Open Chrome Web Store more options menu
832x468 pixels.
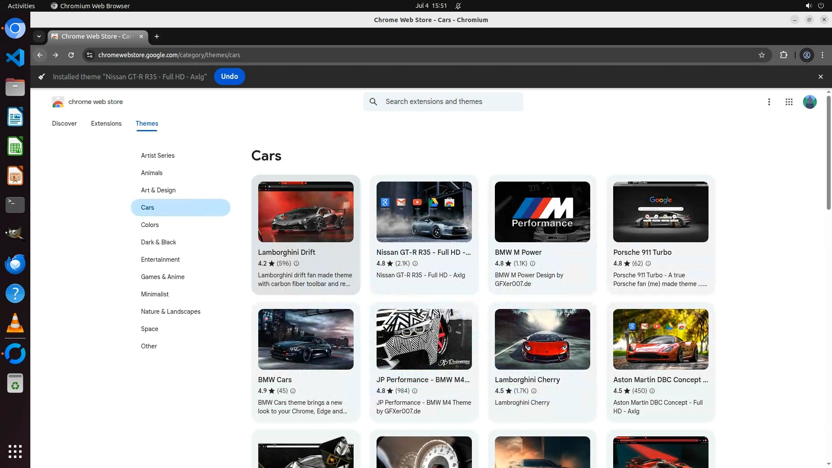click(x=769, y=102)
